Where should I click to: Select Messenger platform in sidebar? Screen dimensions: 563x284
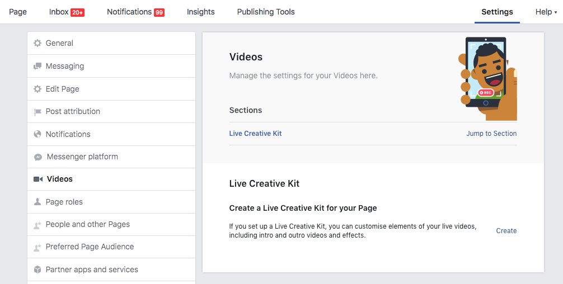pyautogui.click(x=111, y=157)
